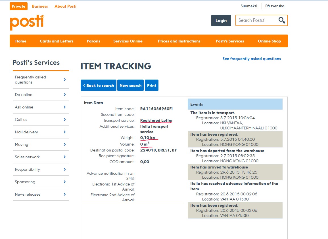Open the Cards and Letters menu
The width and height of the screenshot is (328, 239).
click(57, 41)
